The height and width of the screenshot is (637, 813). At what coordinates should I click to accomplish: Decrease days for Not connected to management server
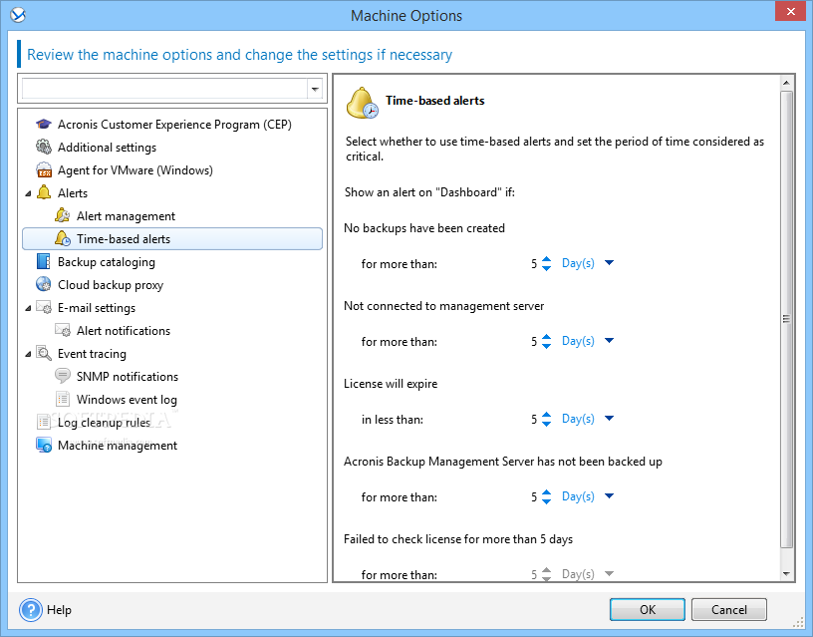tap(547, 346)
